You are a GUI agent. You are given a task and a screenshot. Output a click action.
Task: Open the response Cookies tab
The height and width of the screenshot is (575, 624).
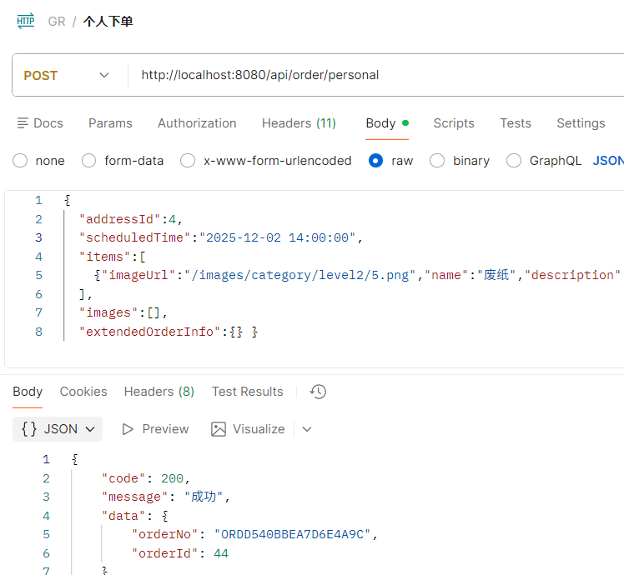pyautogui.click(x=83, y=392)
